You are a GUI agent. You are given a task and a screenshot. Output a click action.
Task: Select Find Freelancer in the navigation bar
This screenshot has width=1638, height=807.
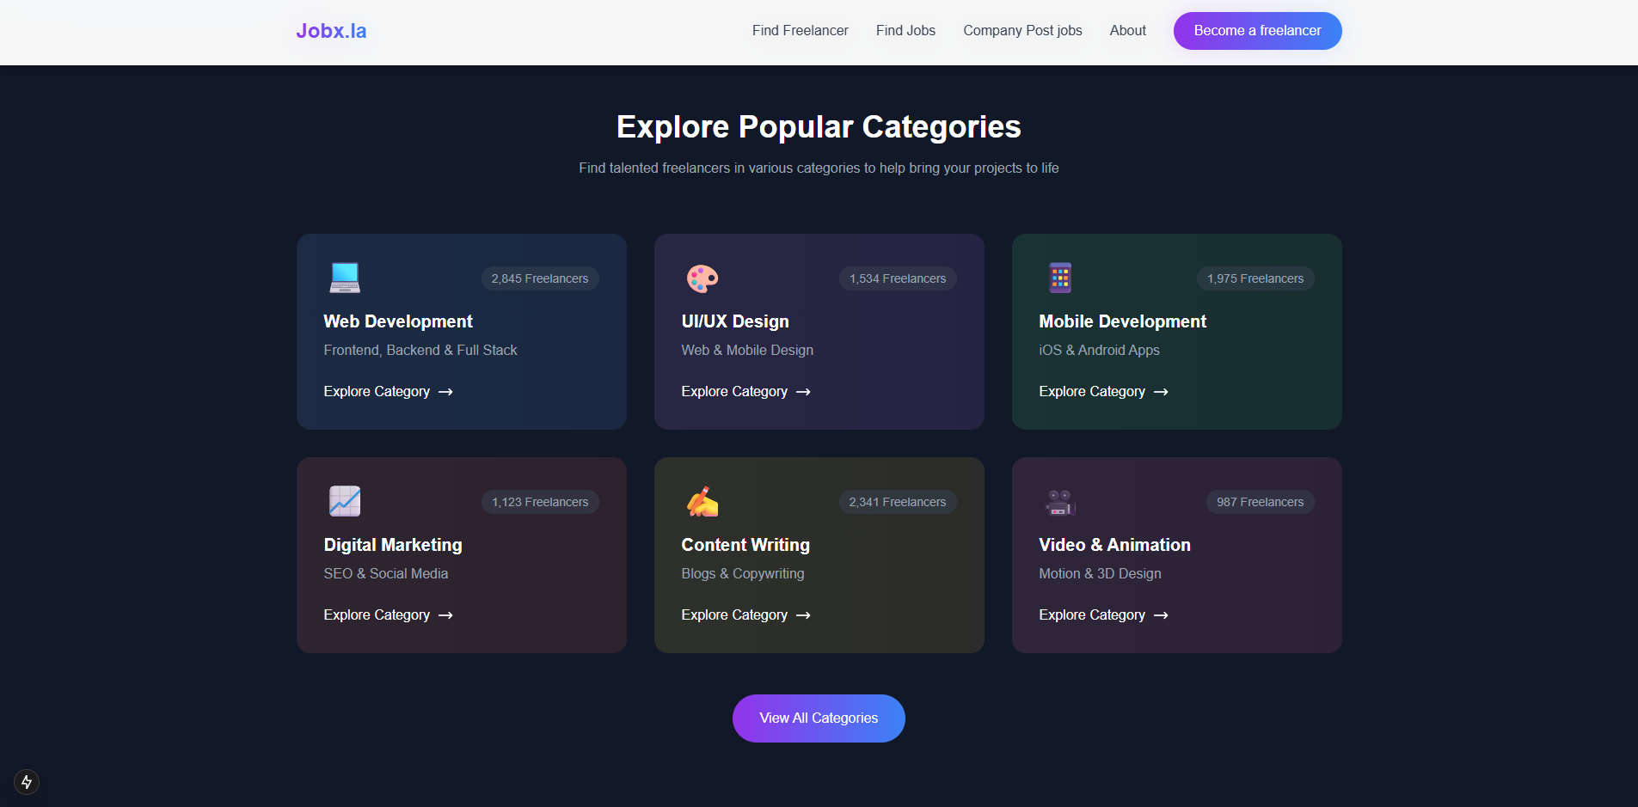[x=800, y=30]
